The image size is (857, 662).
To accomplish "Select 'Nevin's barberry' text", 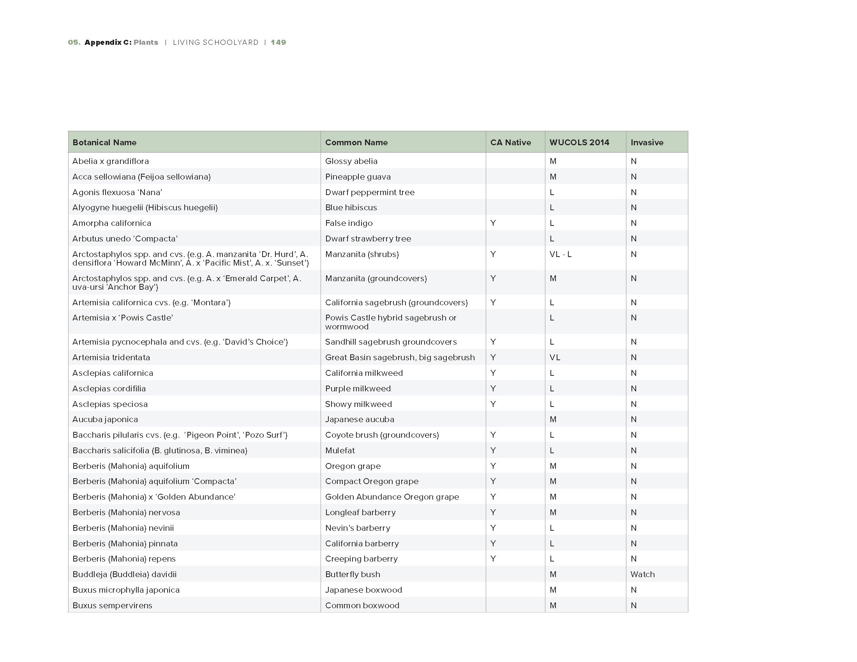I will [x=358, y=528].
